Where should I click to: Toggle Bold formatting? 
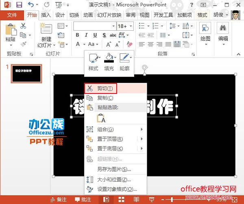point(77,35)
